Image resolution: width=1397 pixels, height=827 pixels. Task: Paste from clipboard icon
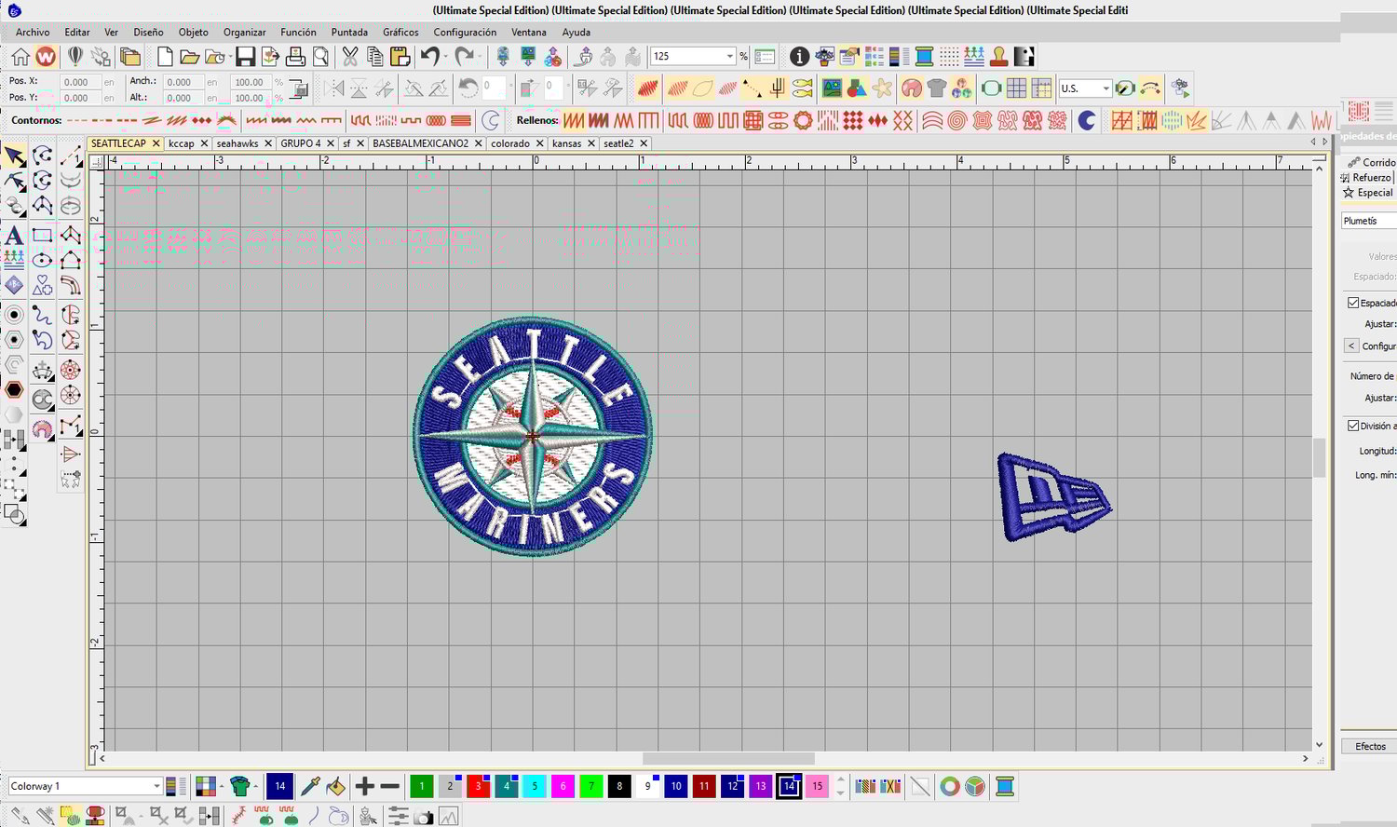(400, 57)
